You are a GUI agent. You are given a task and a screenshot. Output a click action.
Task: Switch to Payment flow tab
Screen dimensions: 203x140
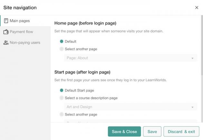pos(21,32)
